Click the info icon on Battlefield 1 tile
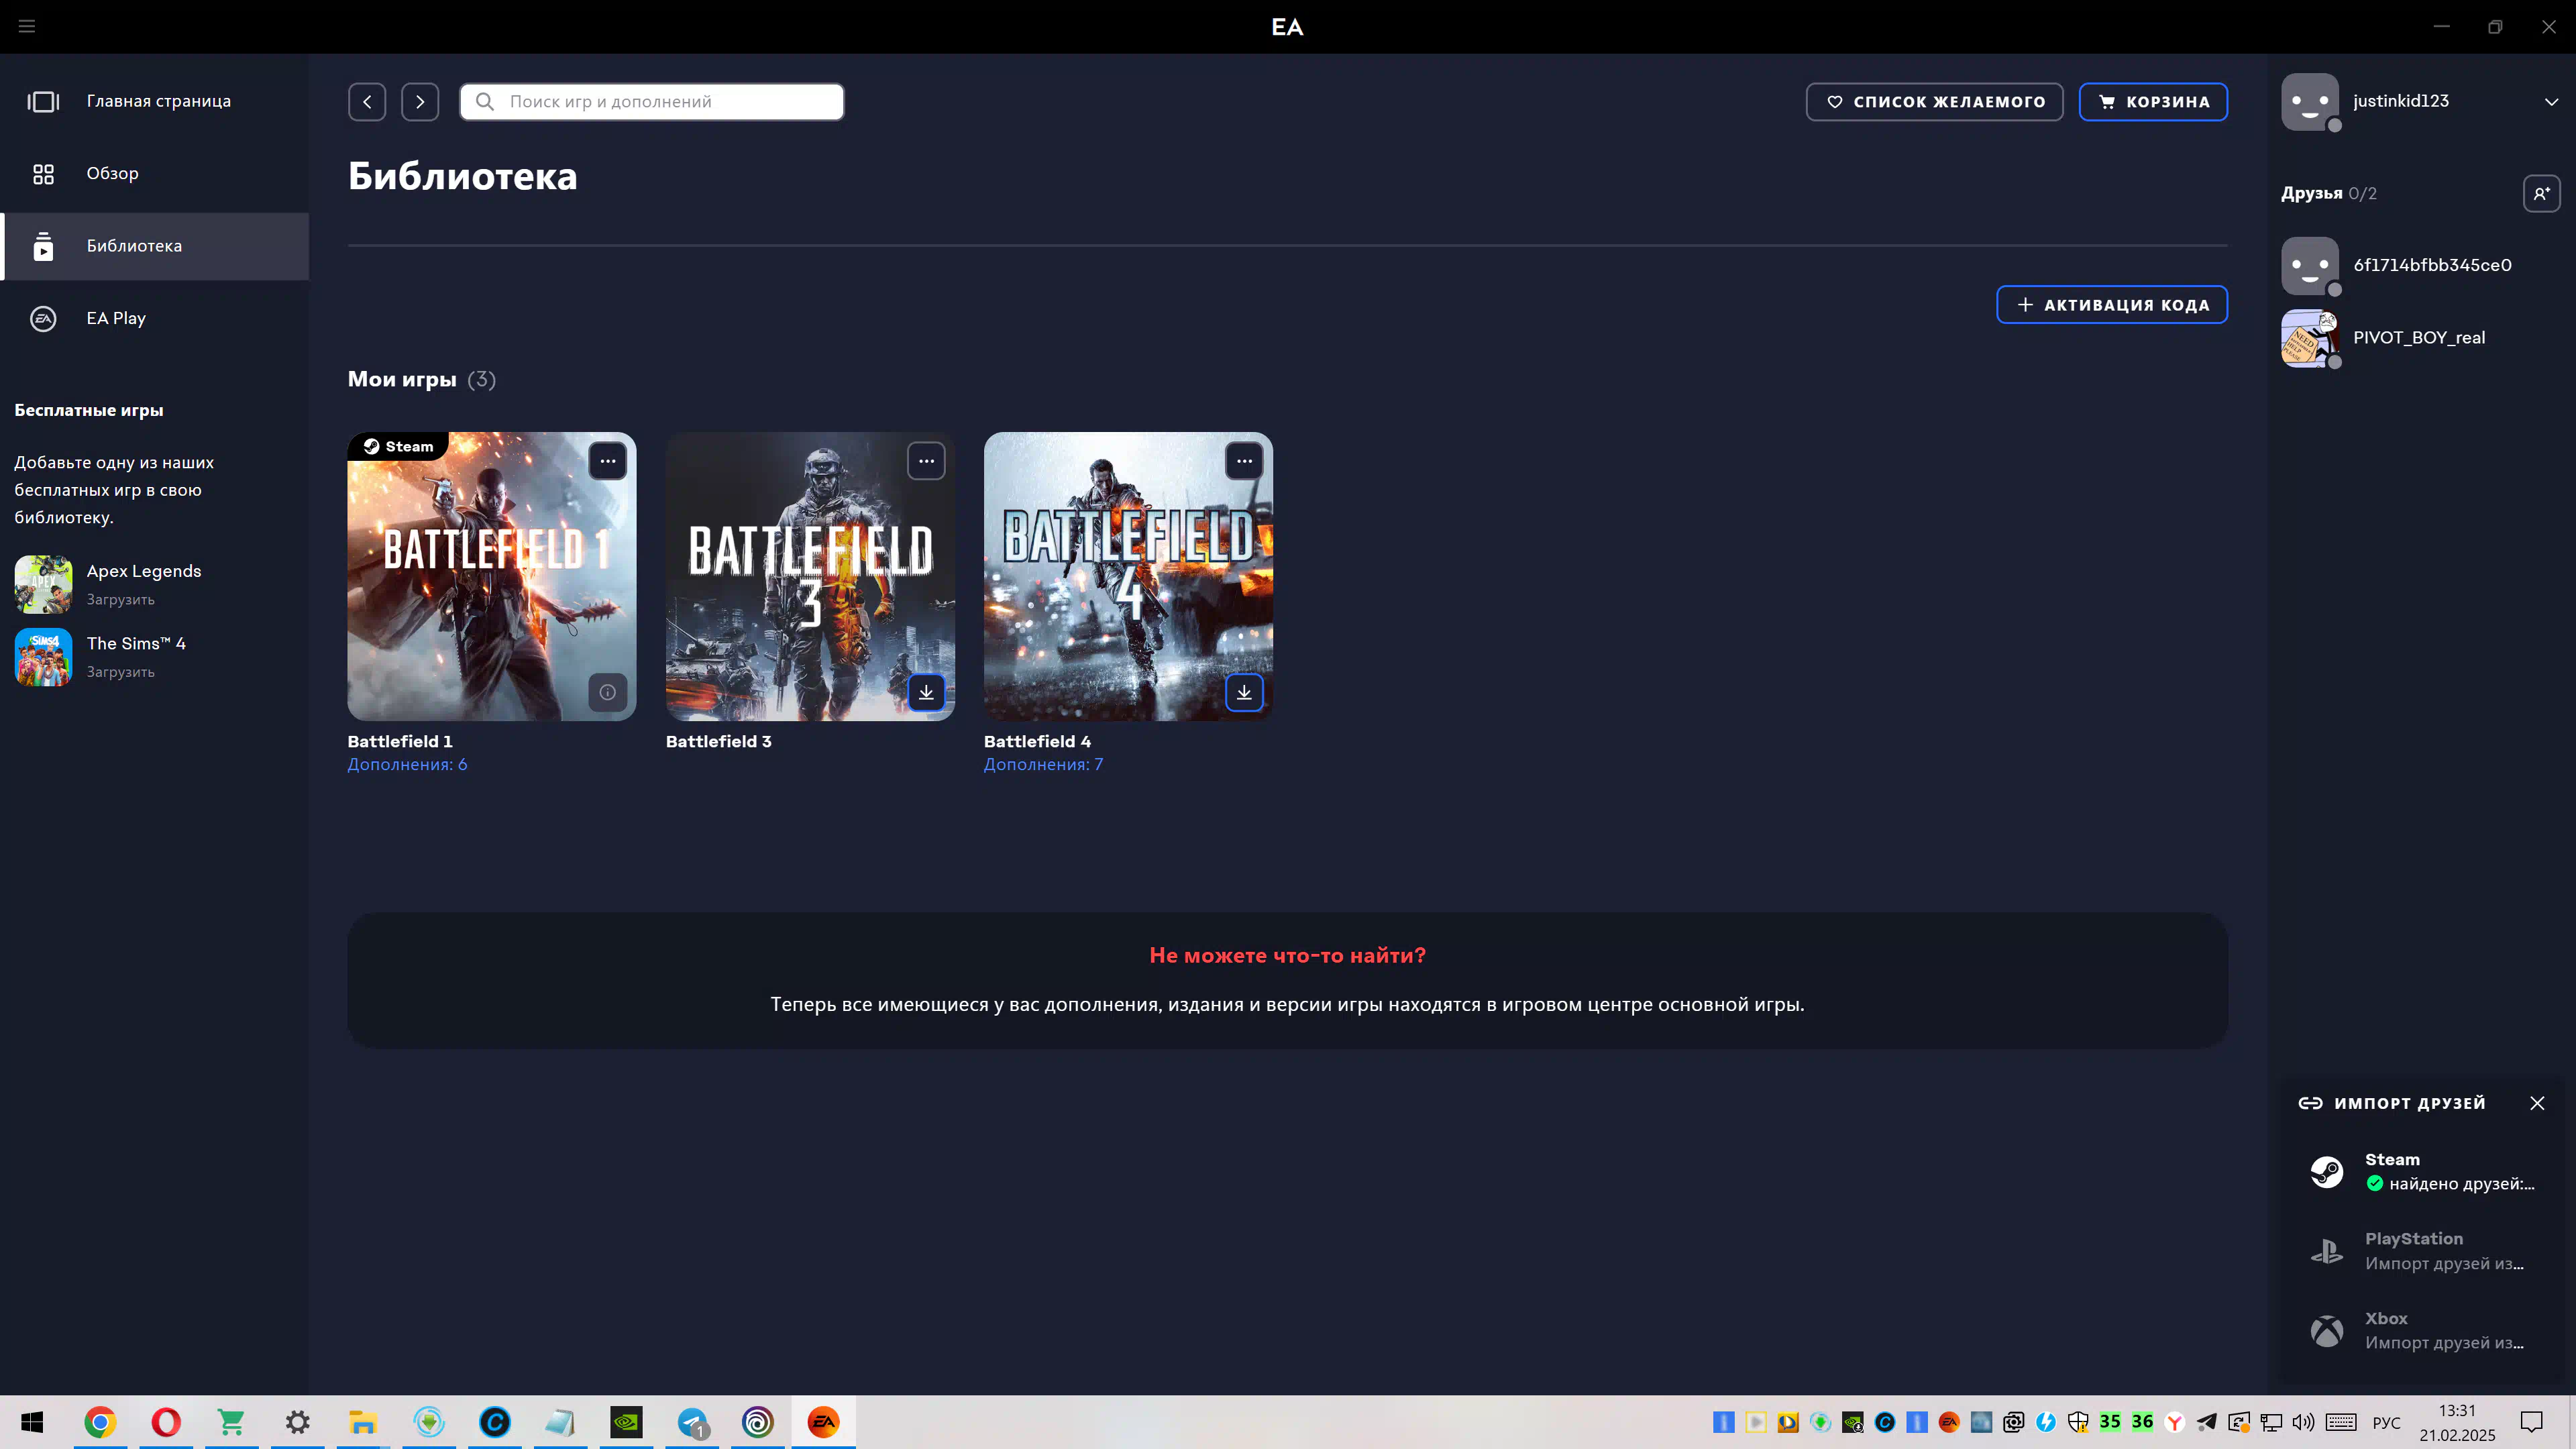This screenshot has height=1449, width=2576. click(607, 692)
